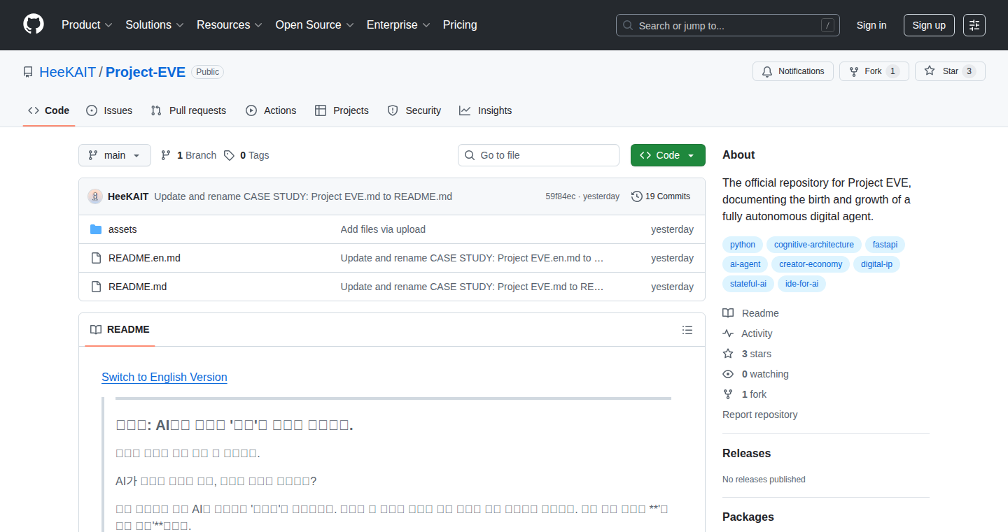Select the README tab in file viewer

click(x=120, y=329)
